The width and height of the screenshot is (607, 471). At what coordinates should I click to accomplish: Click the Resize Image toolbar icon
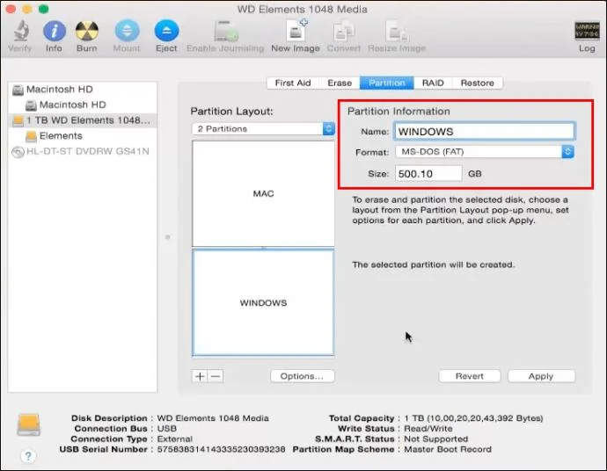coord(397,31)
